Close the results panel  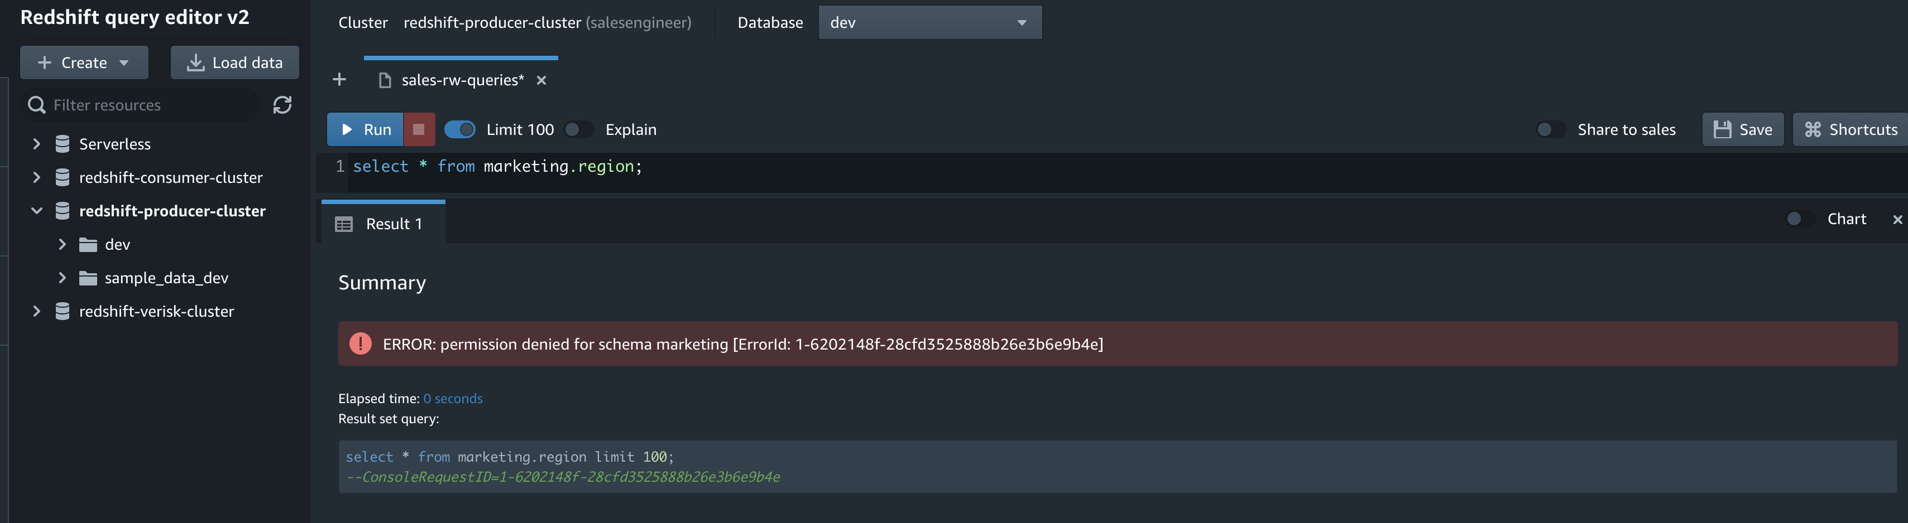(1897, 219)
